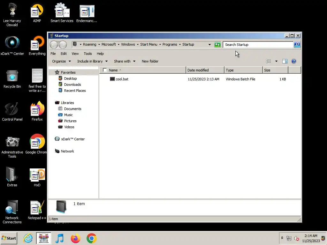The width and height of the screenshot is (327, 245).
Task: Tick the select-all checkbox in Name header
Action: coord(105,70)
